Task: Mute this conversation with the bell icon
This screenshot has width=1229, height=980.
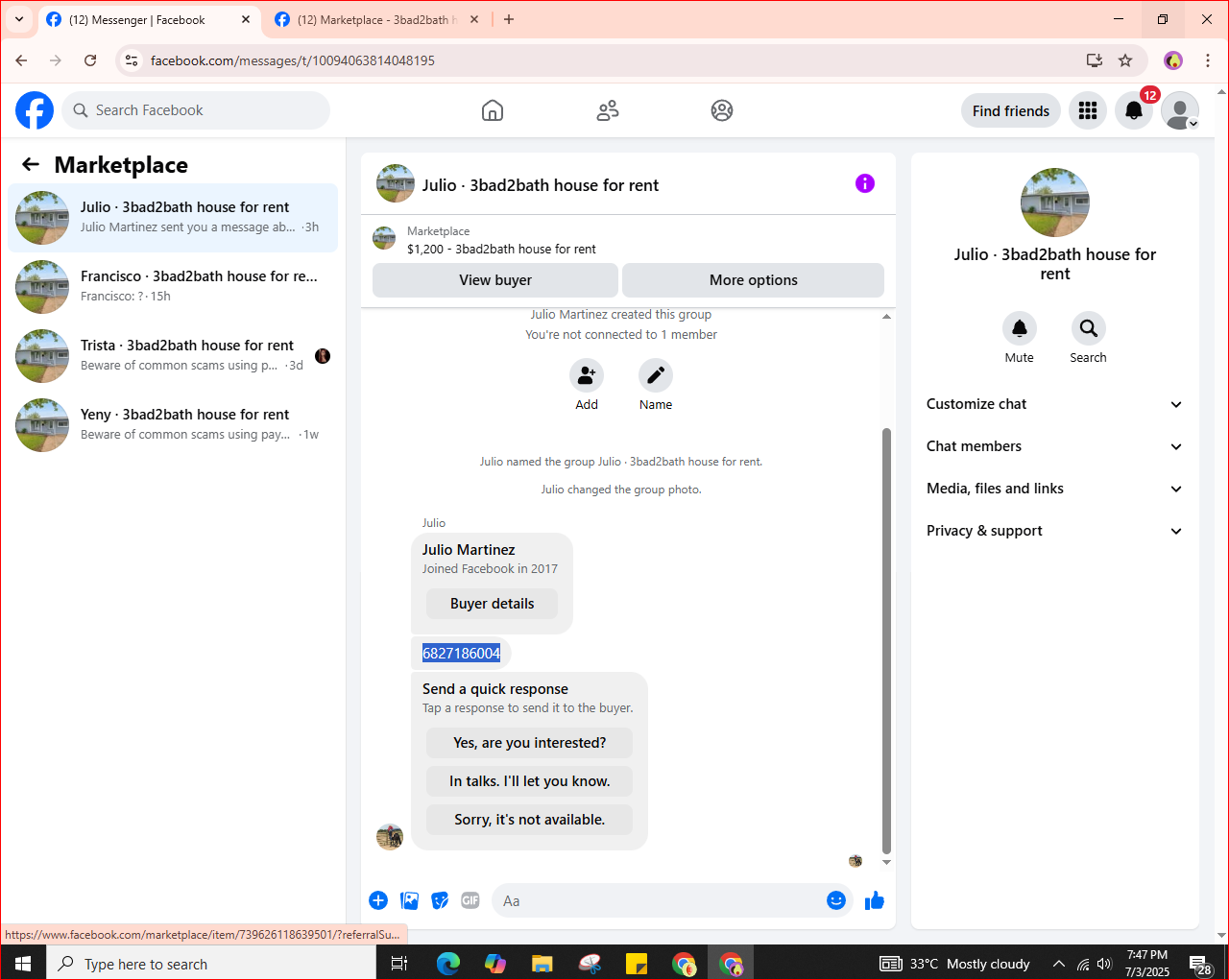Action: point(1020,328)
